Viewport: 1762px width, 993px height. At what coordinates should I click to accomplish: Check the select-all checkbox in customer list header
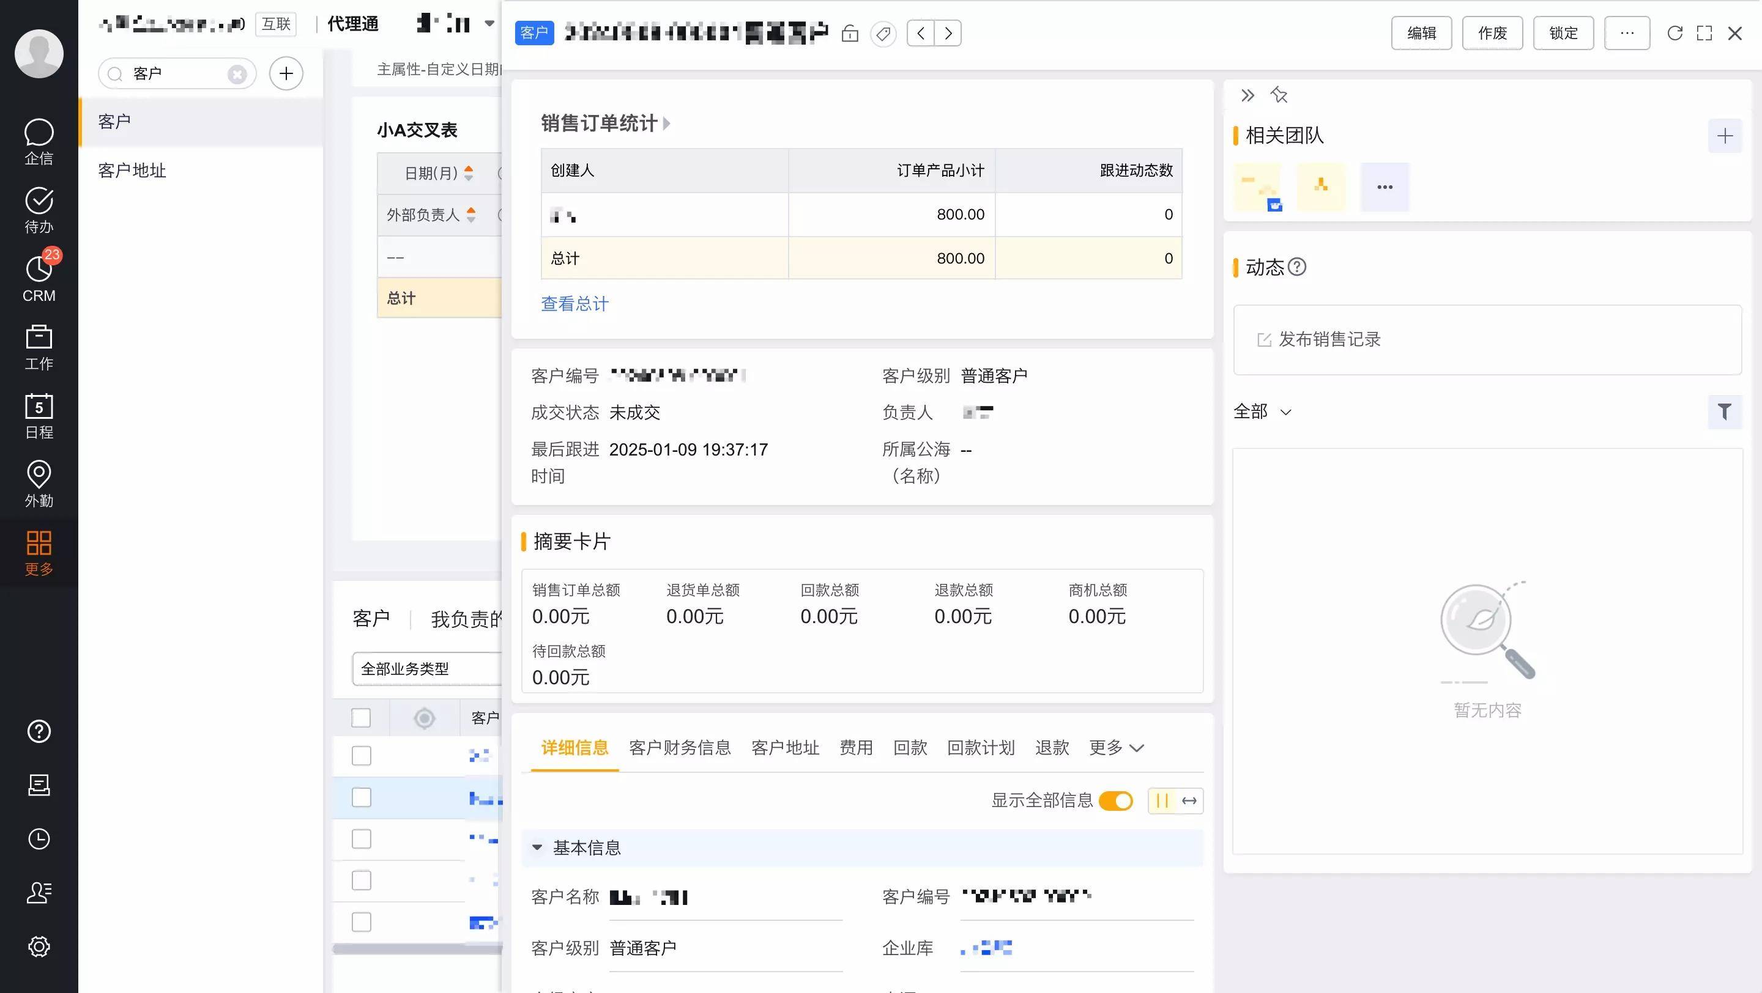tap(361, 718)
